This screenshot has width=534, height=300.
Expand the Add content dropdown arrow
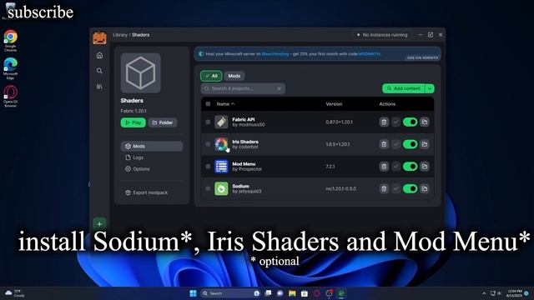point(430,88)
